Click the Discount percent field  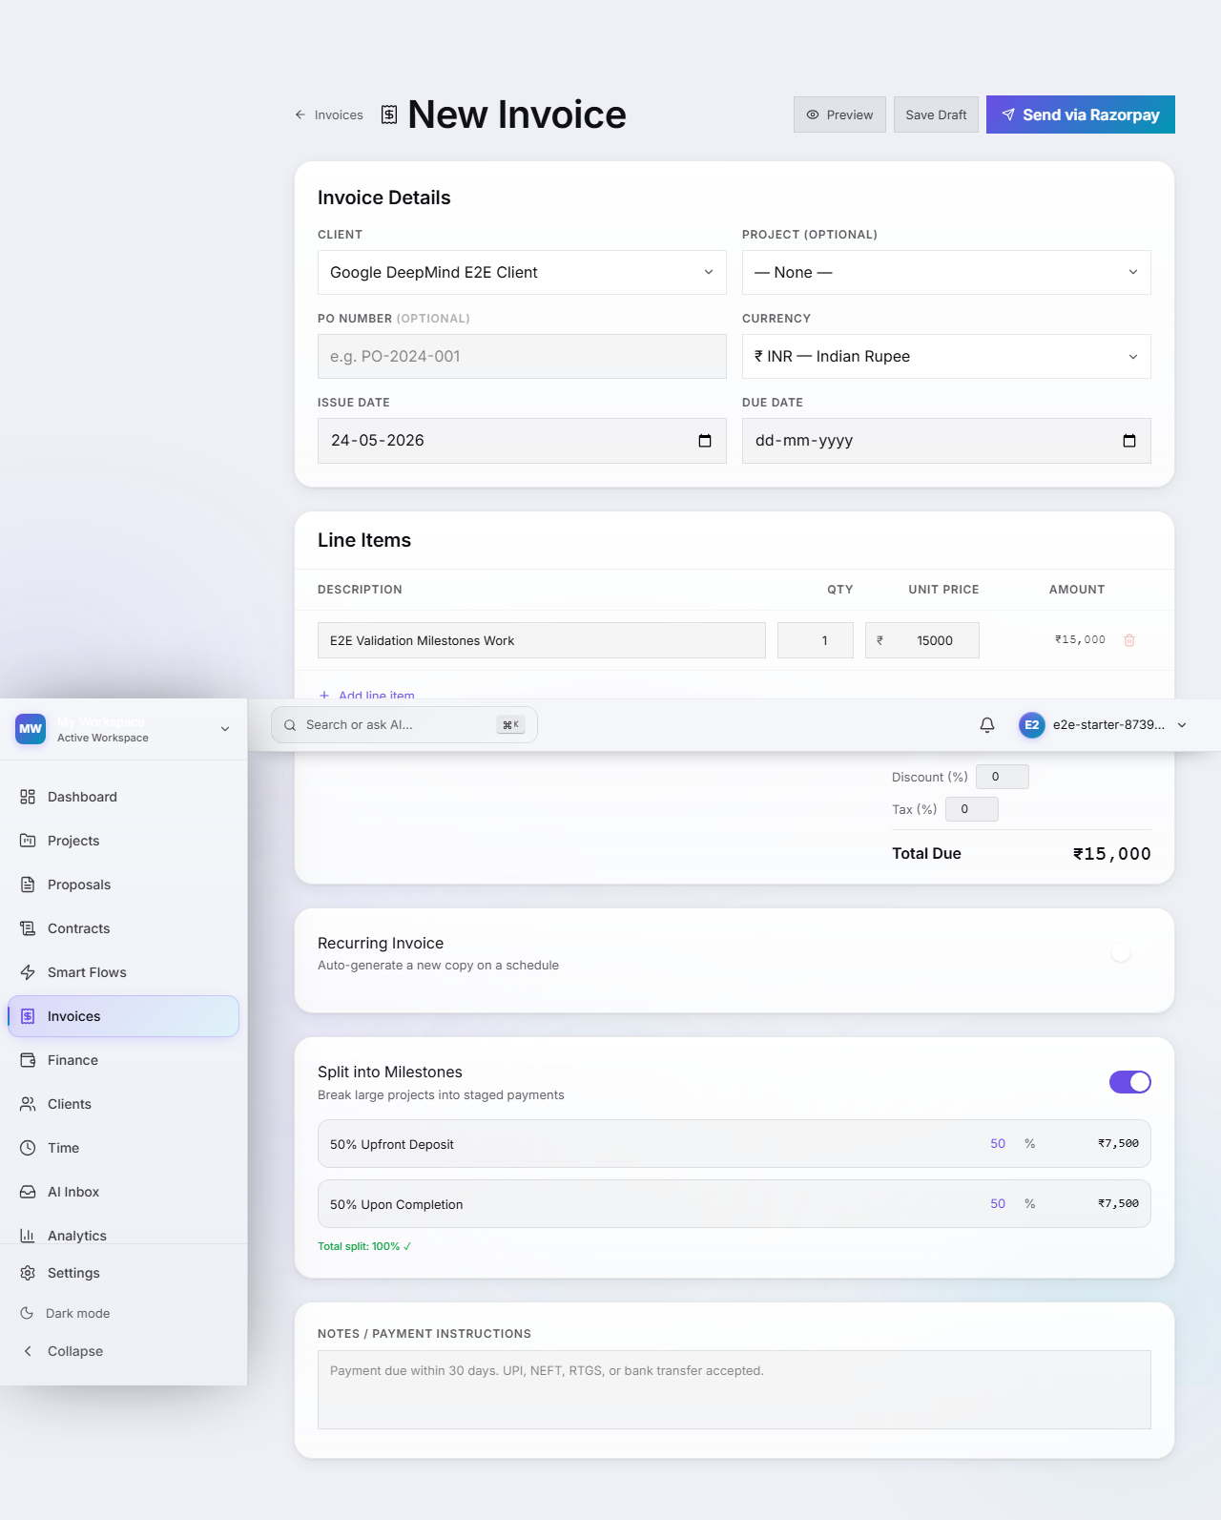(1003, 777)
